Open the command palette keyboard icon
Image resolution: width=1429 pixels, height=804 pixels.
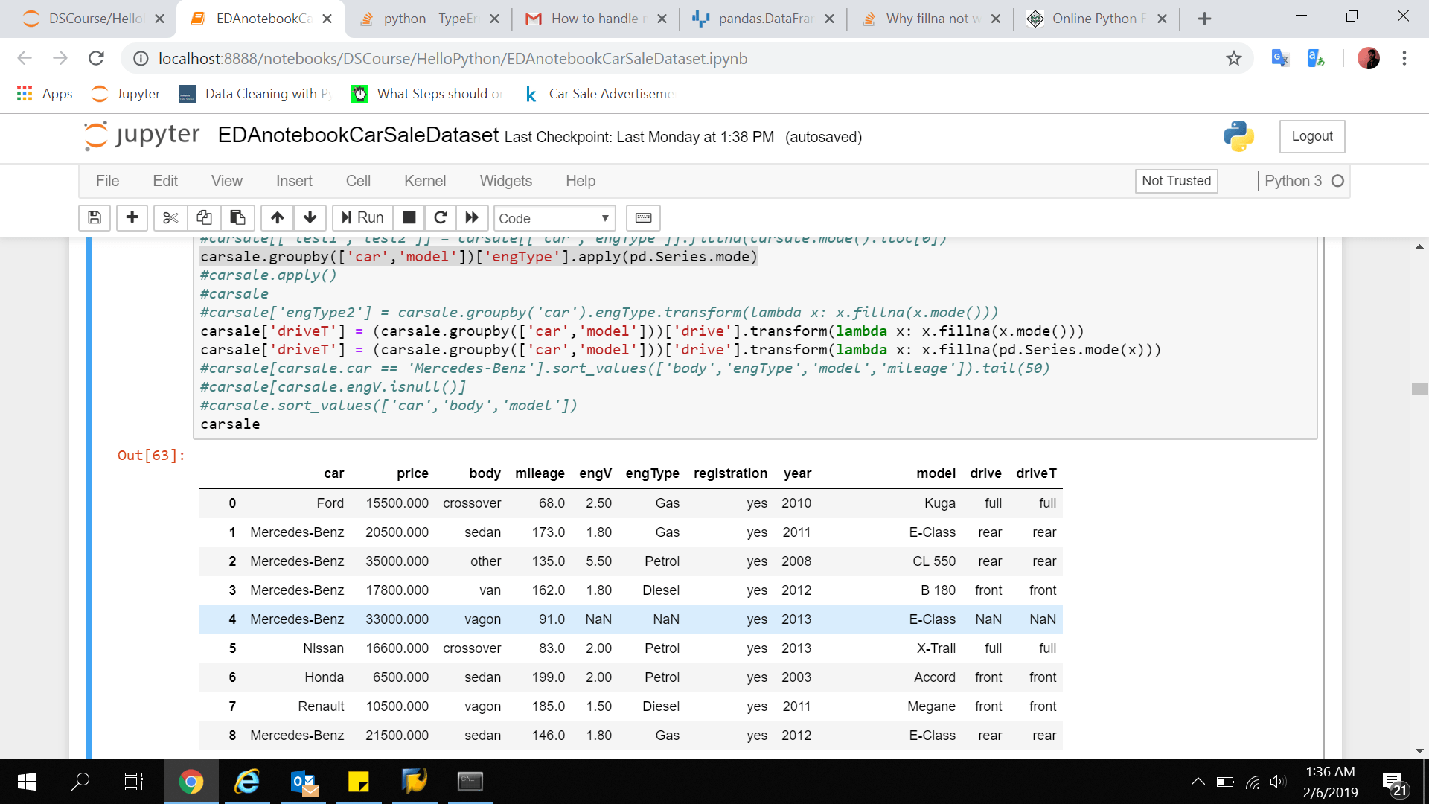pos(643,217)
